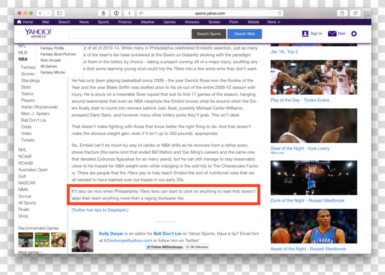The image size is (385, 275).
Task: Click the Amazon extension icon in toolbar
Action: coord(104,13)
